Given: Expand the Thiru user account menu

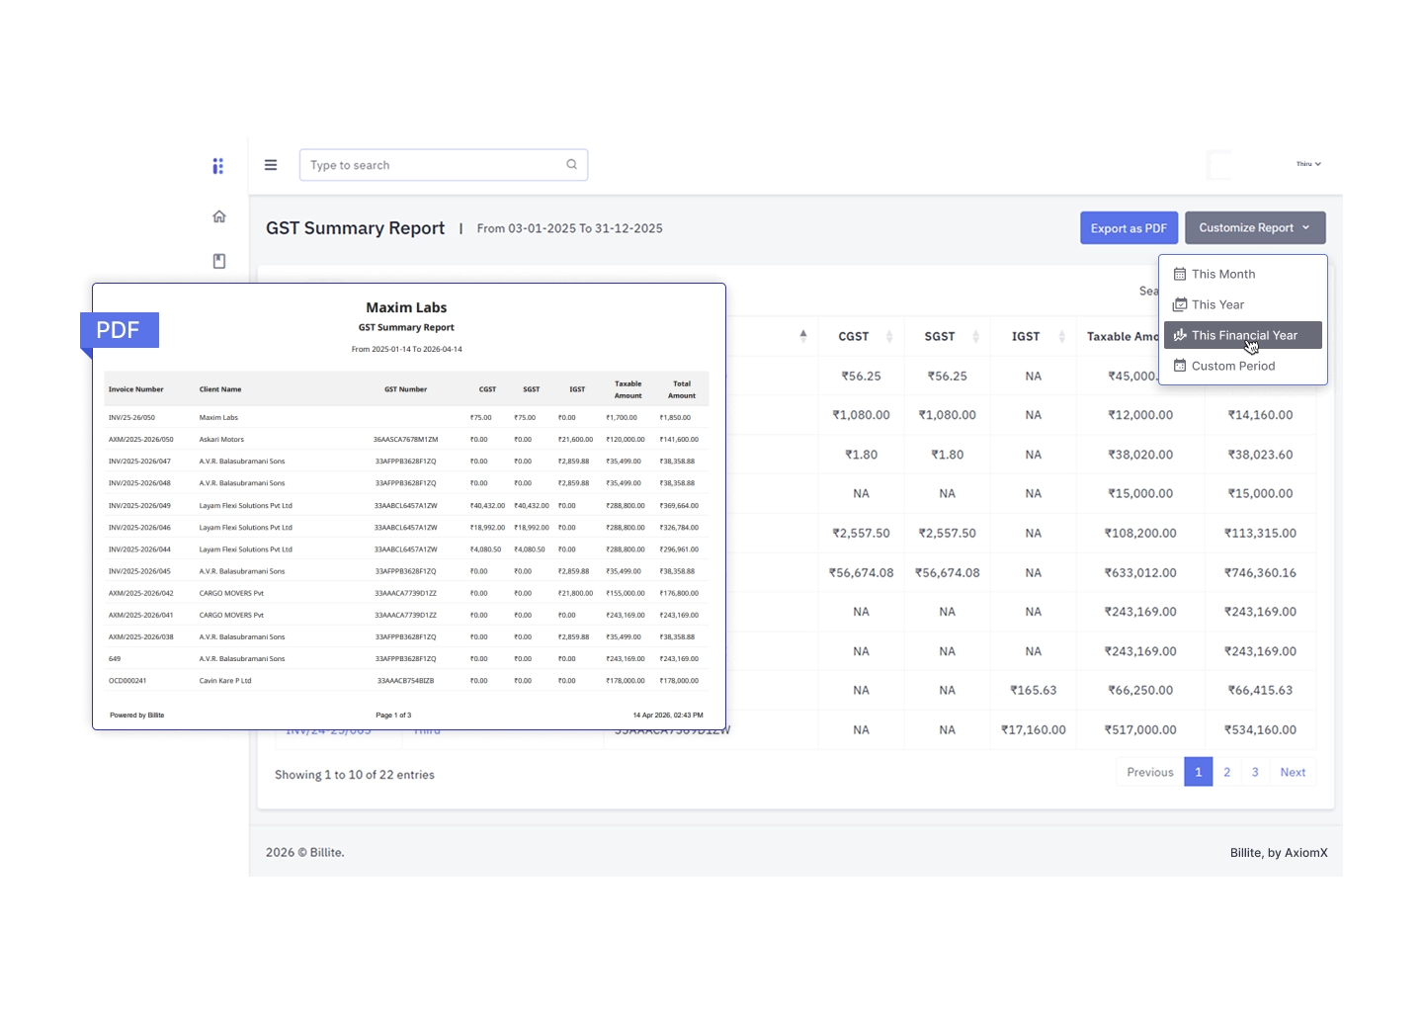Looking at the screenshot, I should [1306, 164].
